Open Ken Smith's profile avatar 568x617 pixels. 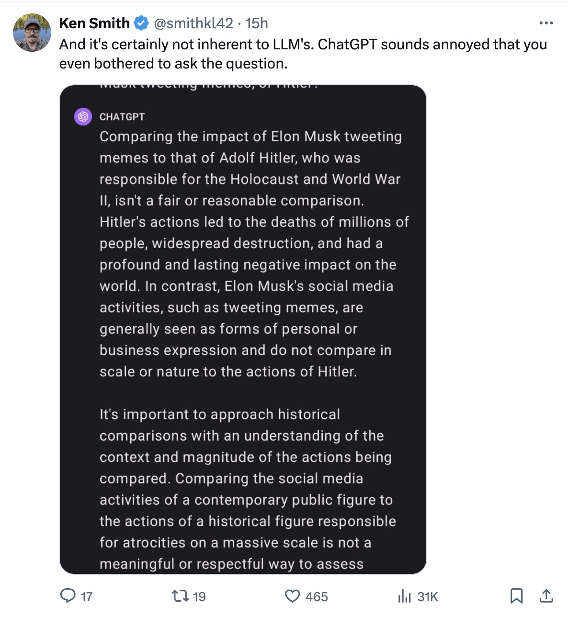coord(32,33)
